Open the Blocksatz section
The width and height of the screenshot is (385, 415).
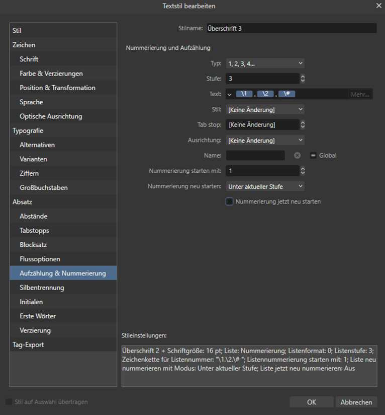(63, 245)
